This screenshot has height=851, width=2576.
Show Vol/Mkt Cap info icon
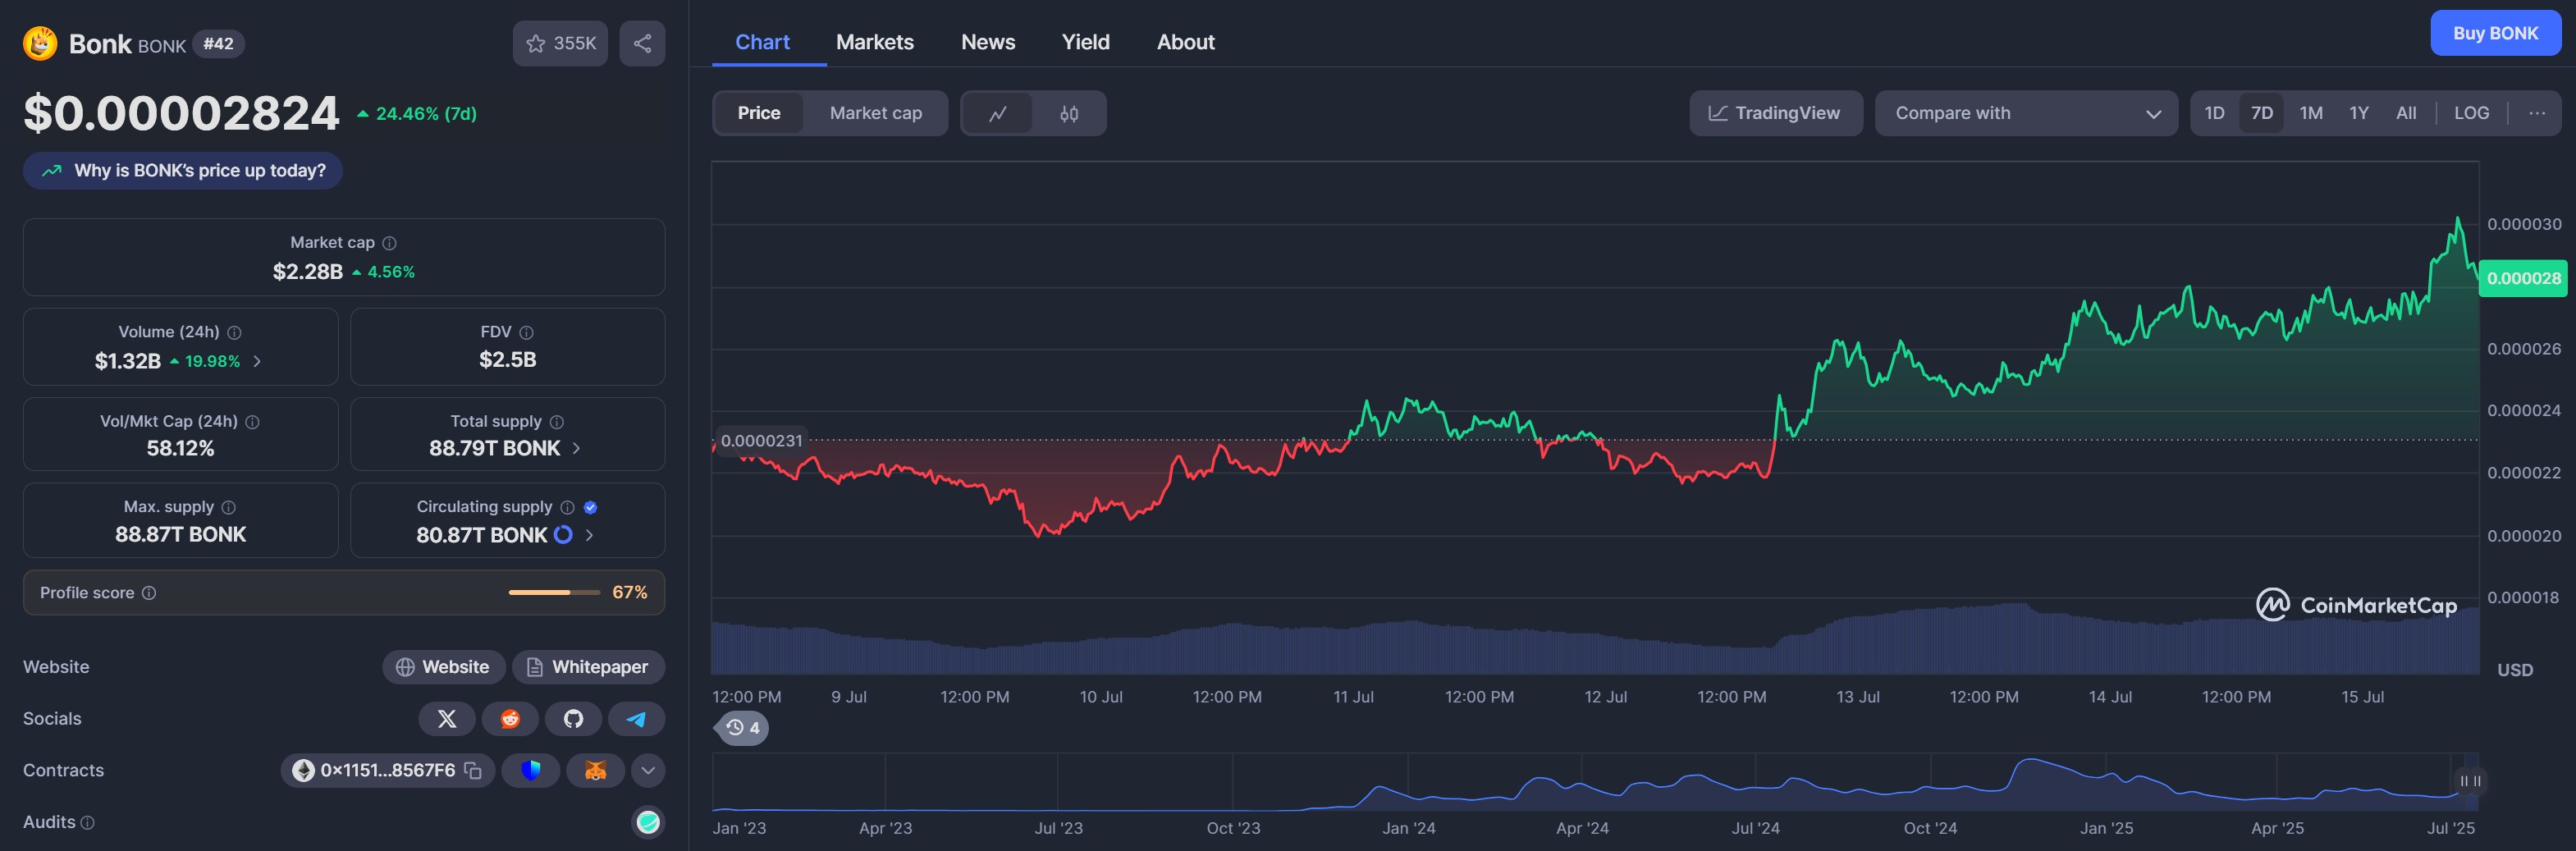click(x=253, y=422)
